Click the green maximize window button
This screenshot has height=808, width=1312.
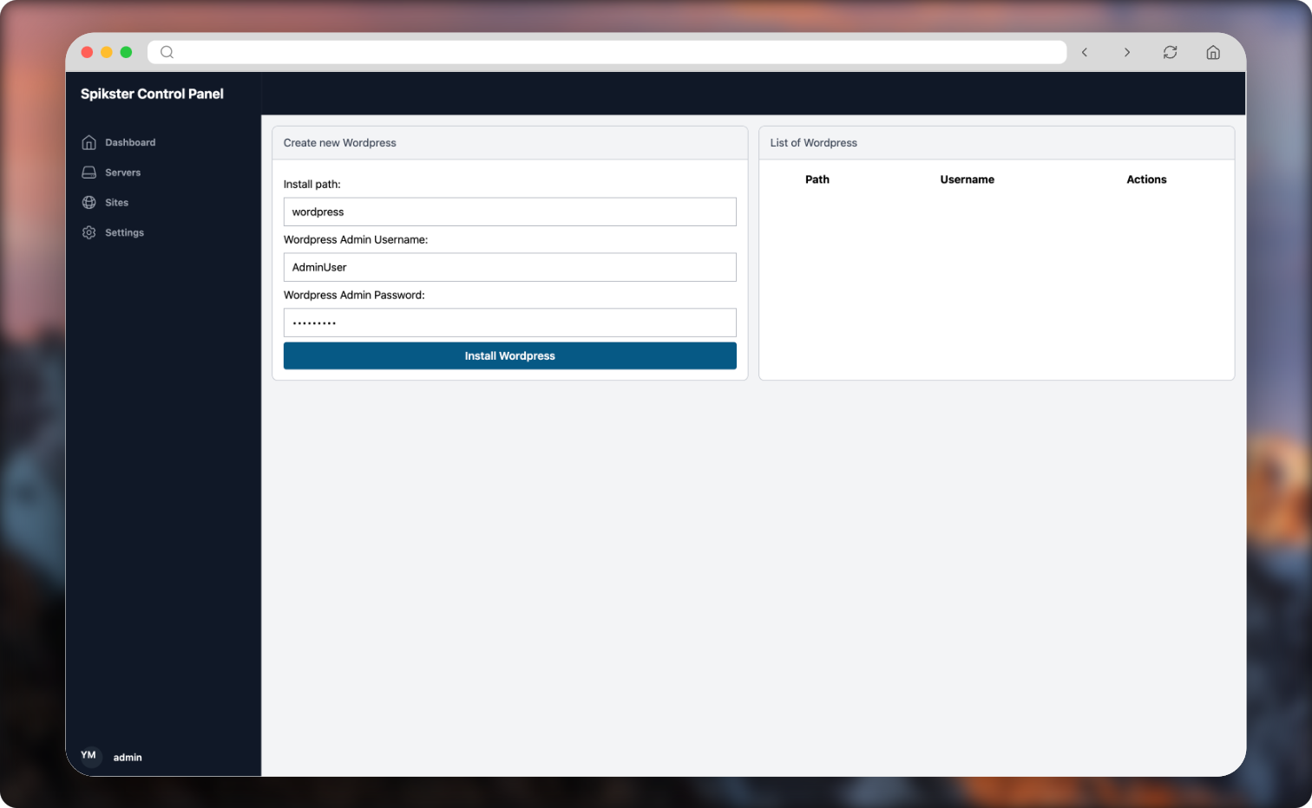click(x=126, y=52)
